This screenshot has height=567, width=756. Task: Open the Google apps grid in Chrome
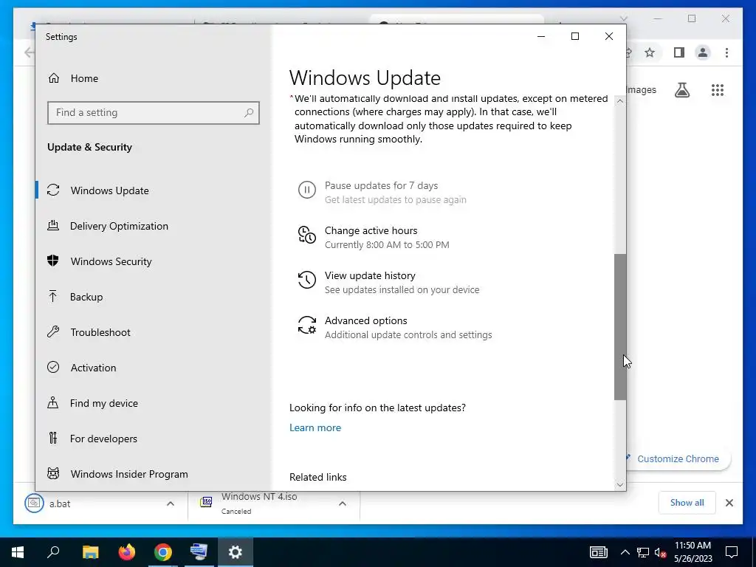[718, 89]
